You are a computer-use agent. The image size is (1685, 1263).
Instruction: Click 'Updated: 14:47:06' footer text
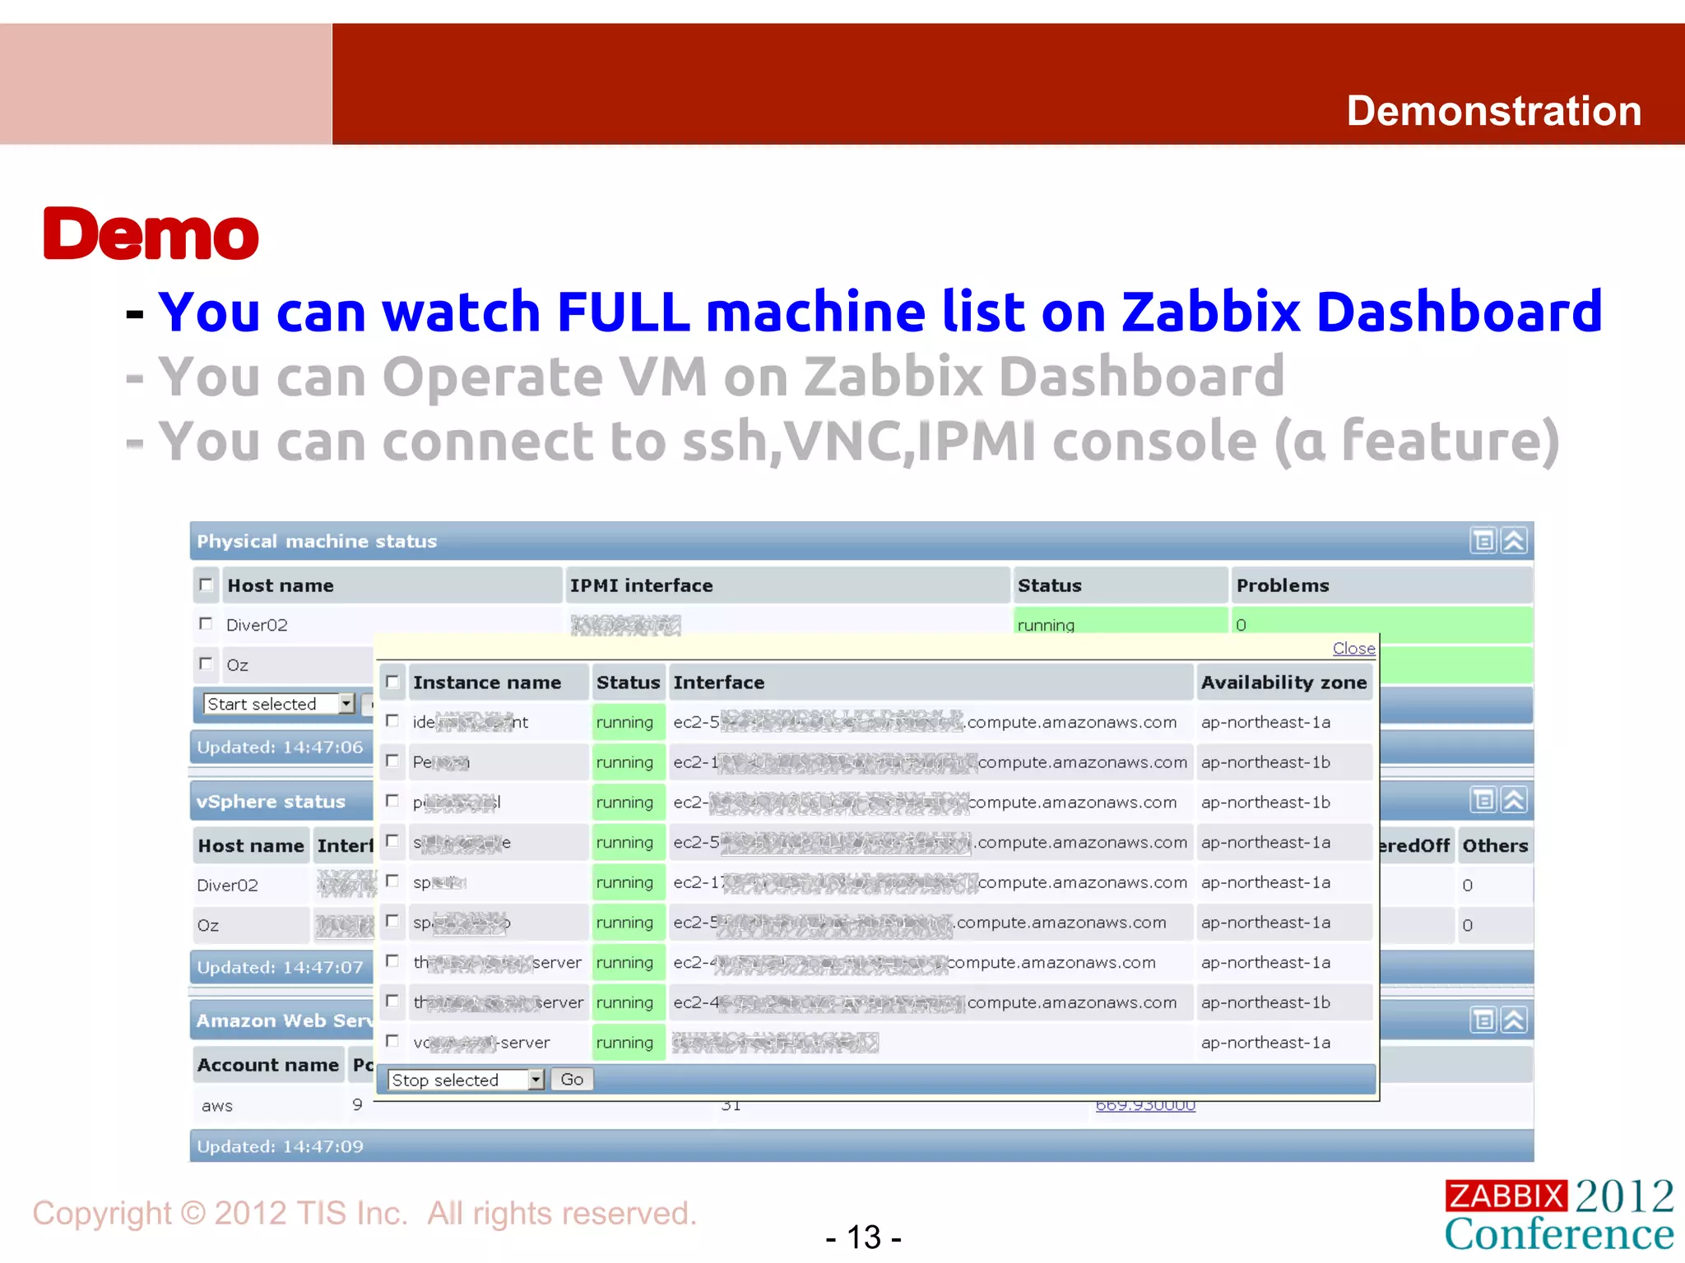280,747
